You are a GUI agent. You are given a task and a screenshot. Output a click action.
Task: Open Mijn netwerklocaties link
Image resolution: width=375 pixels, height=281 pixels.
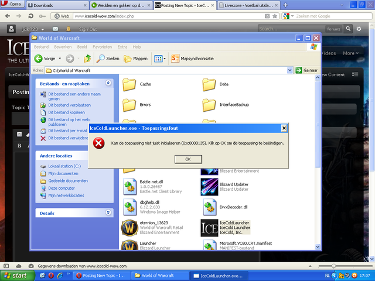tap(66, 196)
